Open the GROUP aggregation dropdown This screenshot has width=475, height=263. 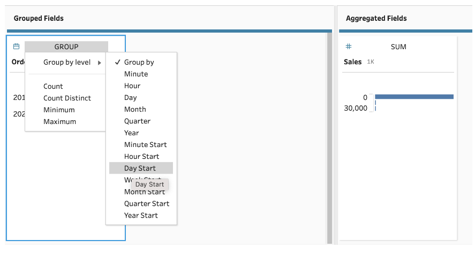click(x=66, y=47)
